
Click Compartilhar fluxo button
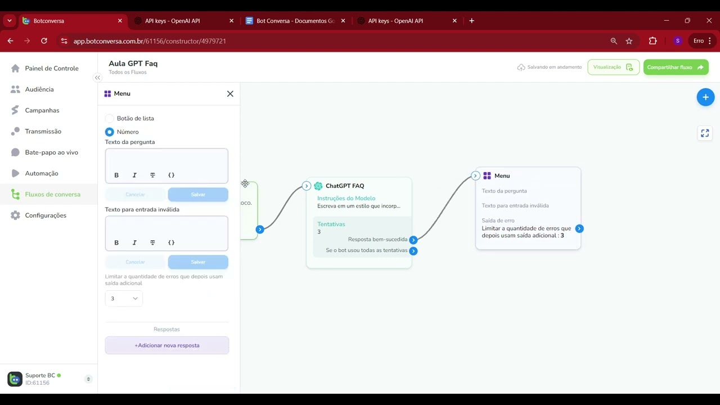click(676, 67)
